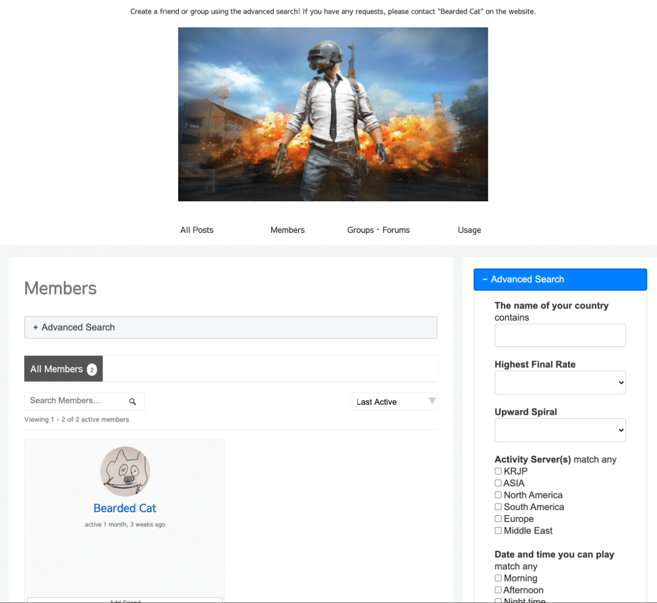
Task: Collapse the blue Advanced Search panel
Action: [560, 280]
